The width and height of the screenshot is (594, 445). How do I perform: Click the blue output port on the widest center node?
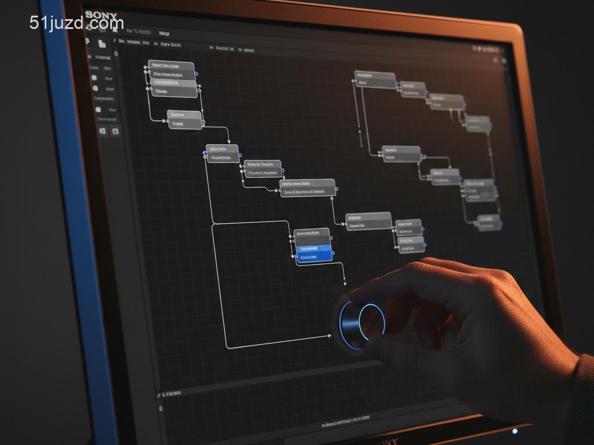coord(336,189)
